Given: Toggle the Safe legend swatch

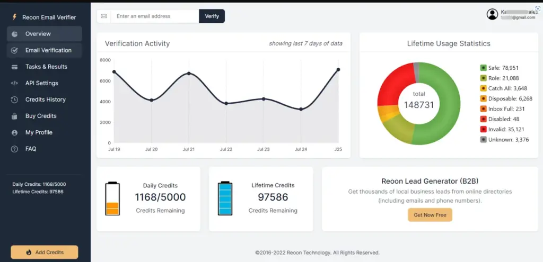Looking at the screenshot, I should point(484,68).
